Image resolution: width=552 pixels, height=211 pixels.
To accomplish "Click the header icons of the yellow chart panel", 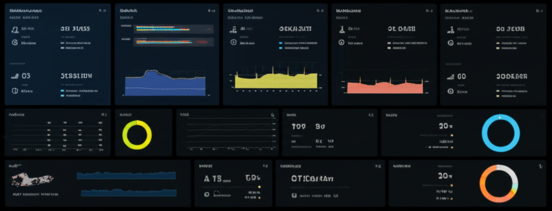I will pyautogui.click(x=320, y=11).
